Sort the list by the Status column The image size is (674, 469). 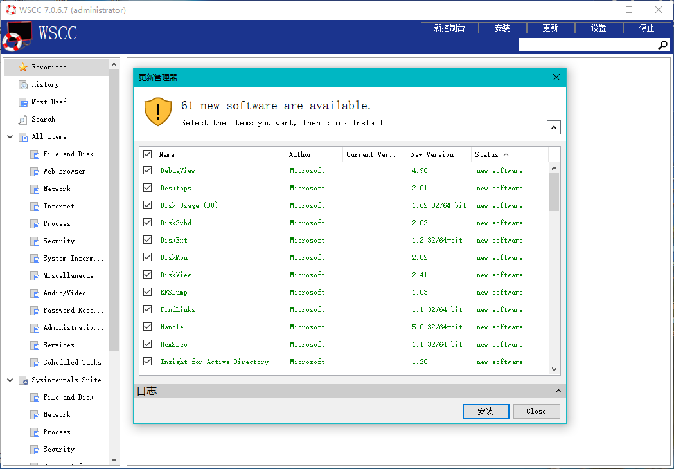pos(510,154)
